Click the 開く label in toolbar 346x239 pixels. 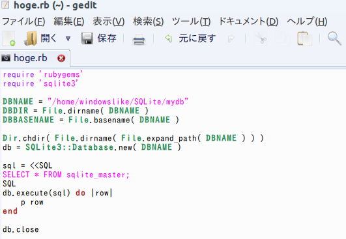click(x=49, y=38)
